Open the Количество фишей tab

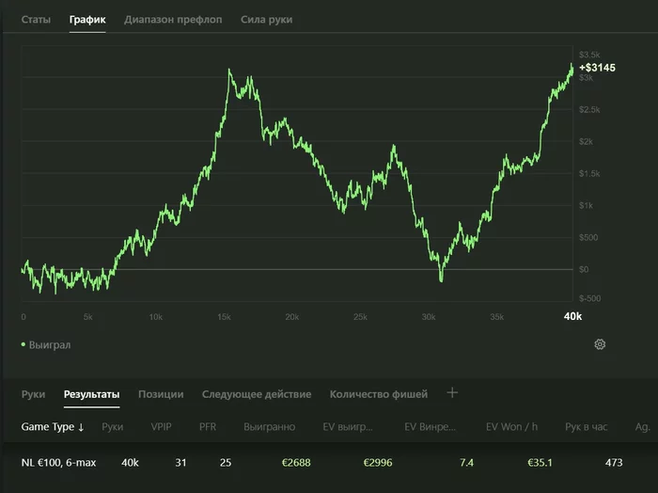[x=379, y=394]
